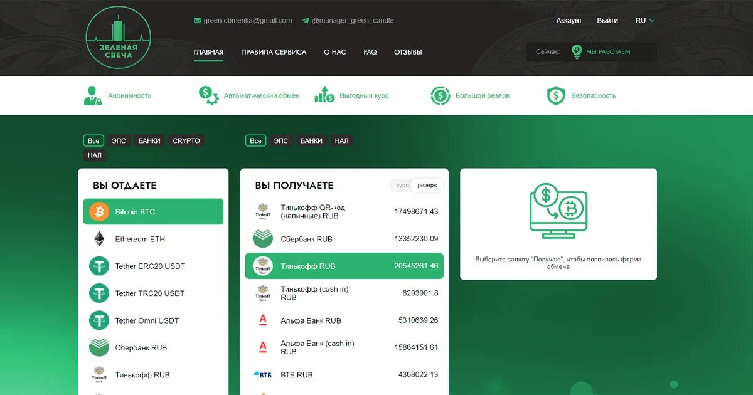Click reserve value 4368022.13
This screenshot has width=753, height=395.
coord(418,374)
